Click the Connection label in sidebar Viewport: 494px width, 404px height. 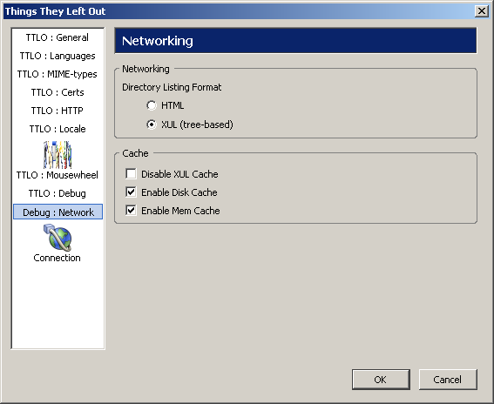coord(58,258)
